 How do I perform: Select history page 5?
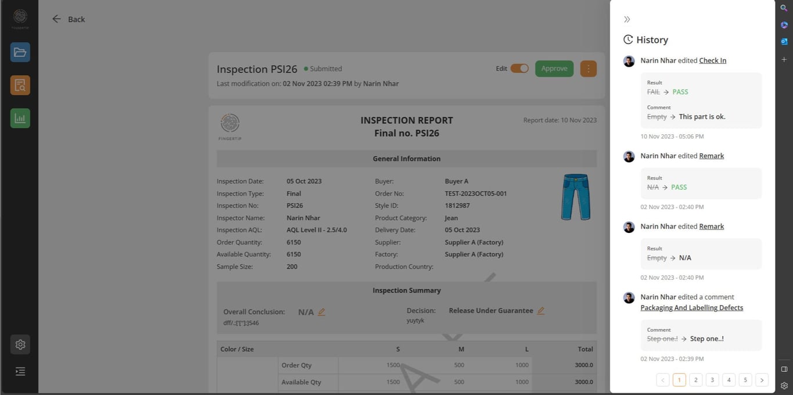tap(745, 380)
